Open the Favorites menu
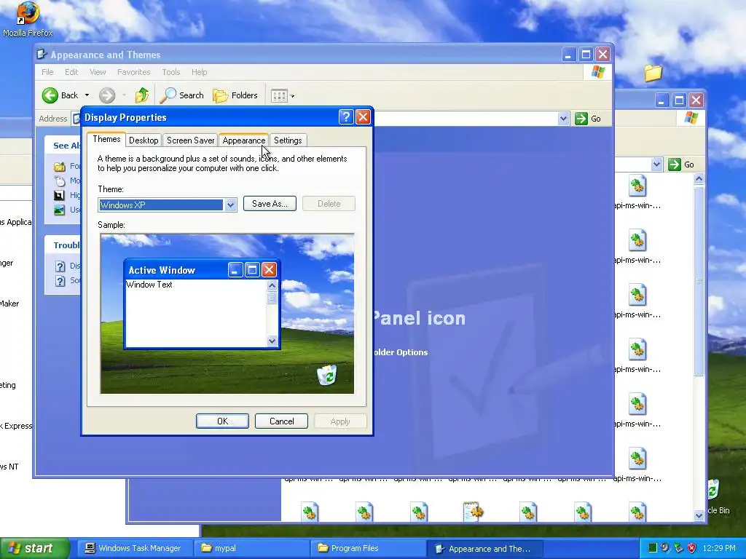746x559 pixels. coord(134,72)
